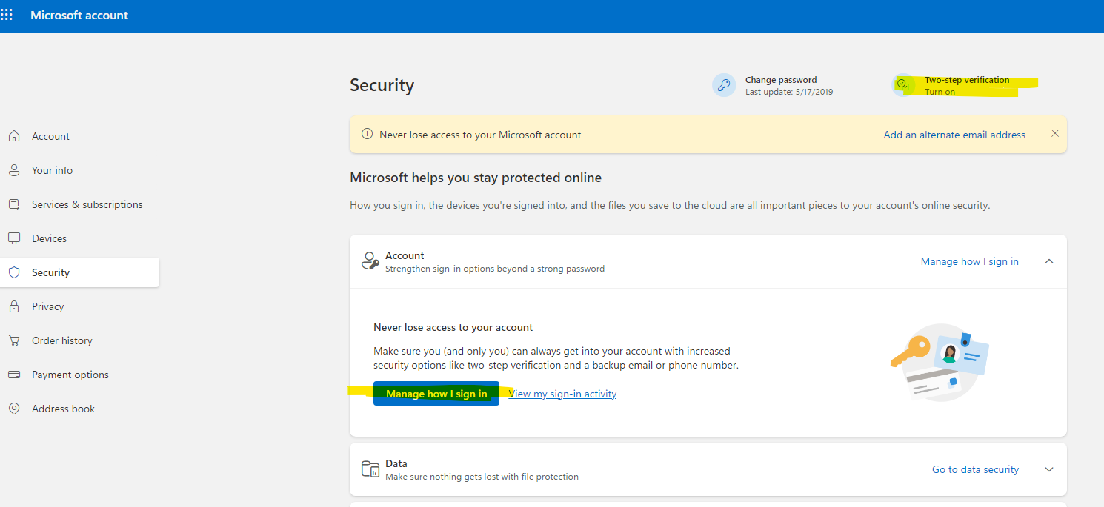Viewport: 1104px width, 507px height.
Task: Click the Two-step verification icon
Action: (x=903, y=85)
